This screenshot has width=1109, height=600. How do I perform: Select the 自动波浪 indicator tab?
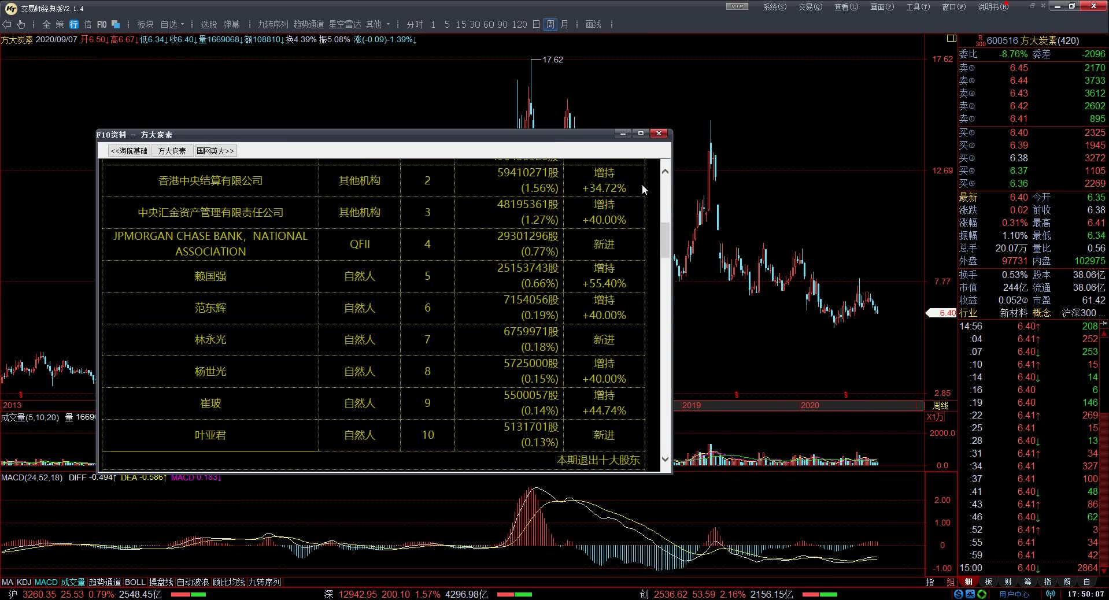193,582
